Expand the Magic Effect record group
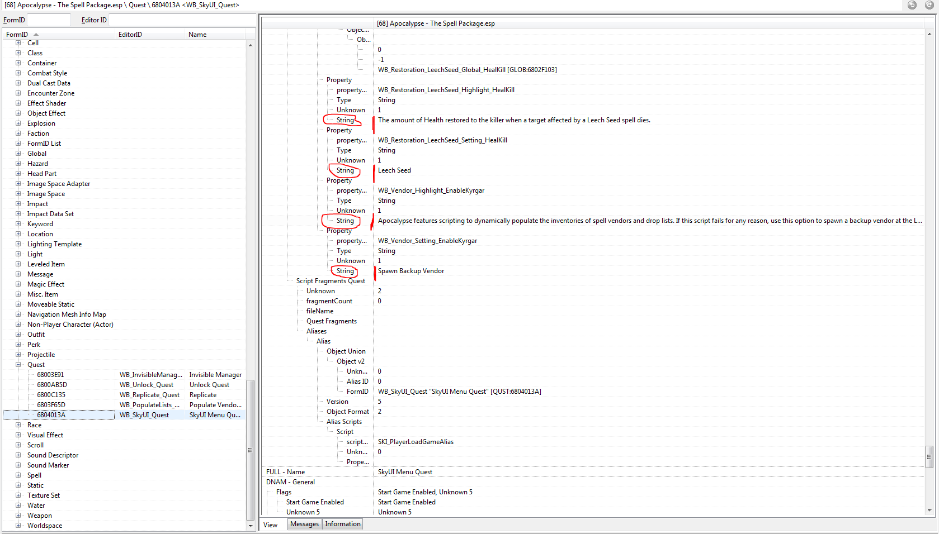Image resolution: width=939 pixels, height=534 pixels. 18,284
